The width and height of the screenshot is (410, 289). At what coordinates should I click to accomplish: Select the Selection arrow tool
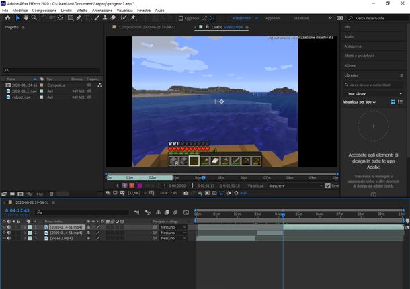pos(17,18)
